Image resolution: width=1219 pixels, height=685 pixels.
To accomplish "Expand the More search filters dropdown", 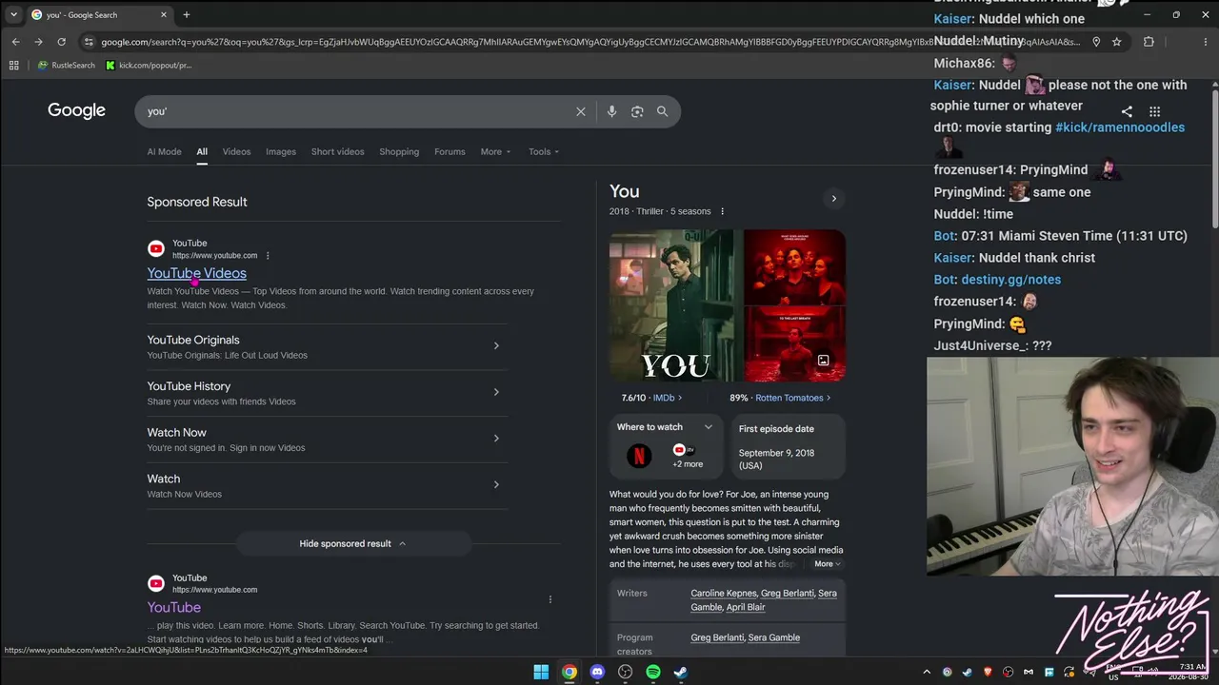I will click(x=495, y=151).
